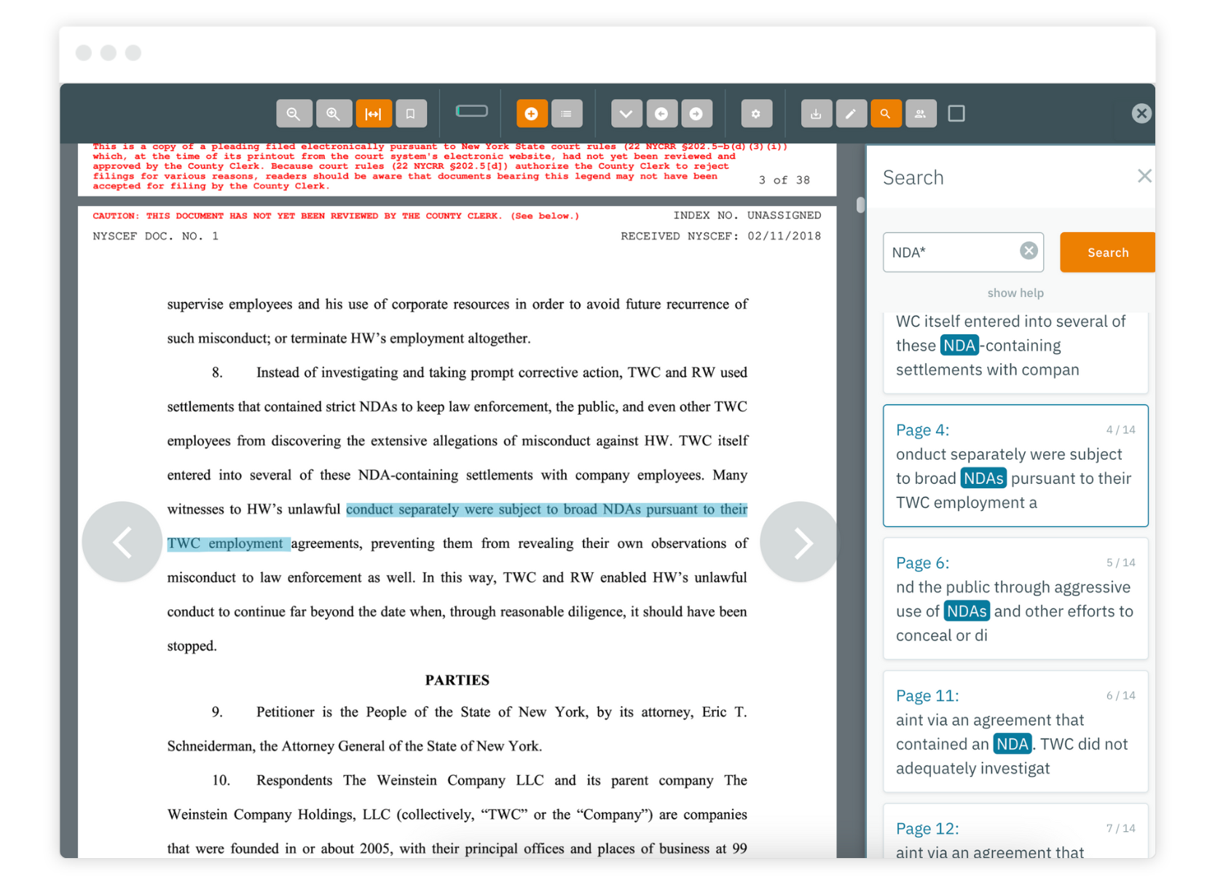Viewport: 1215px width, 885px height.
Task: Clear the NDA* search field
Action: pyautogui.click(x=1029, y=251)
